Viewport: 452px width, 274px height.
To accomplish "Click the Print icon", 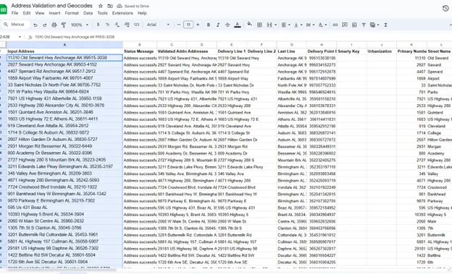I will [x=54, y=25].
